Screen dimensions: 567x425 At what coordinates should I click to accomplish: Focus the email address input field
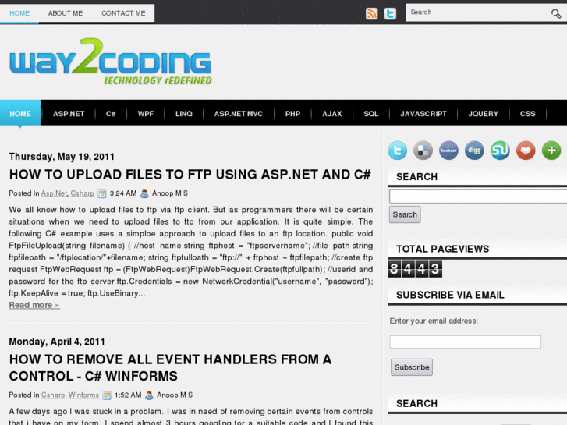466,342
